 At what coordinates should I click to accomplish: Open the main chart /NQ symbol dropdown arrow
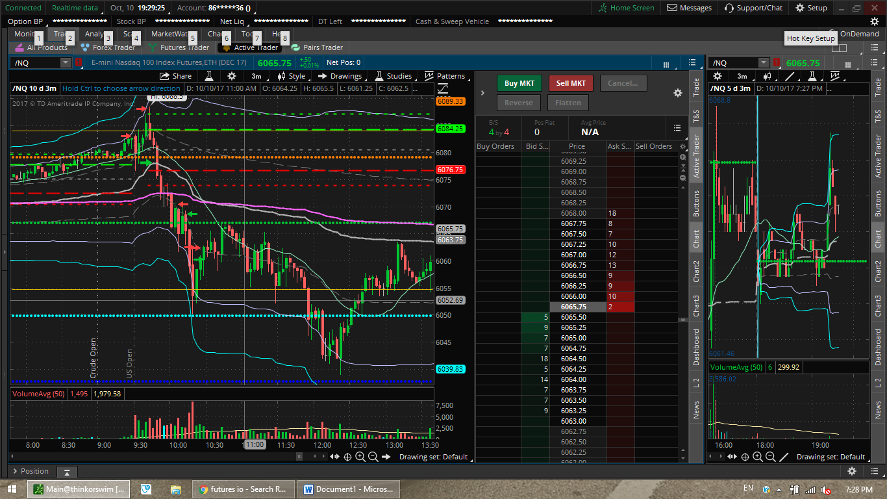click(x=66, y=63)
